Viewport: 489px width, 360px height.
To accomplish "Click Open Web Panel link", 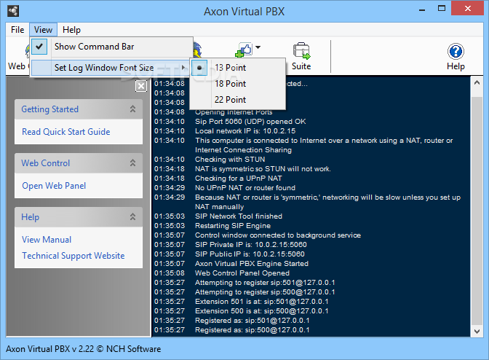I will pyautogui.click(x=54, y=186).
